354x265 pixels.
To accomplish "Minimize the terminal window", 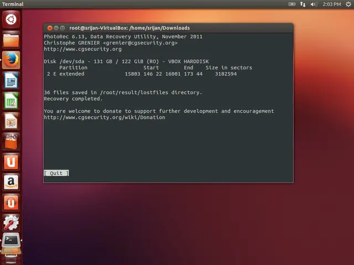I will [56, 28].
